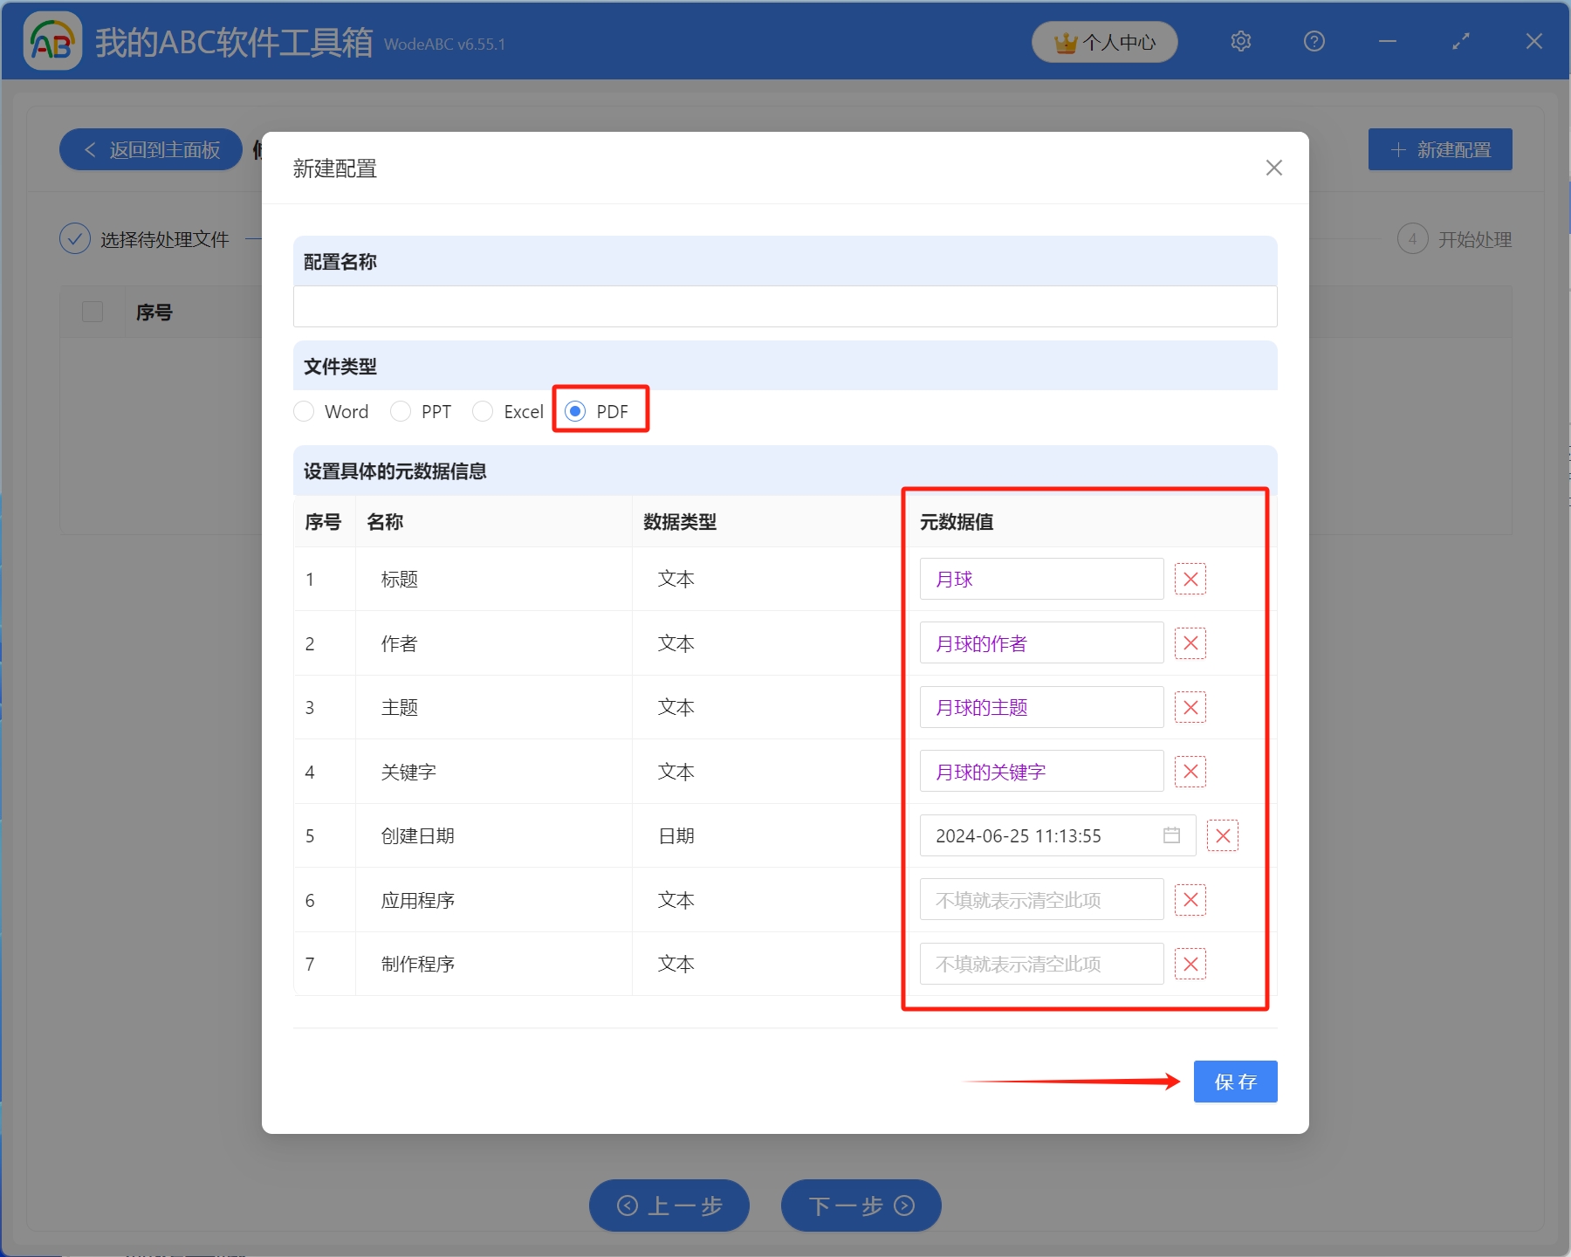1571x1257 pixels.
Task: Remove the 主题 value using the red X
Action: [x=1190, y=707]
